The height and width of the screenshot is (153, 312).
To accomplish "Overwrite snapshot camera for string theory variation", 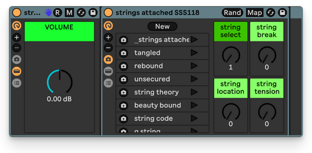I will [x=123, y=92].
